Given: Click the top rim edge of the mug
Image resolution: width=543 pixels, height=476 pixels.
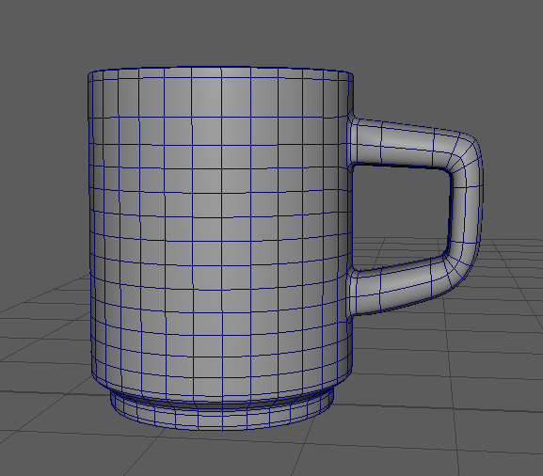Looking at the screenshot, I should tap(220, 70).
